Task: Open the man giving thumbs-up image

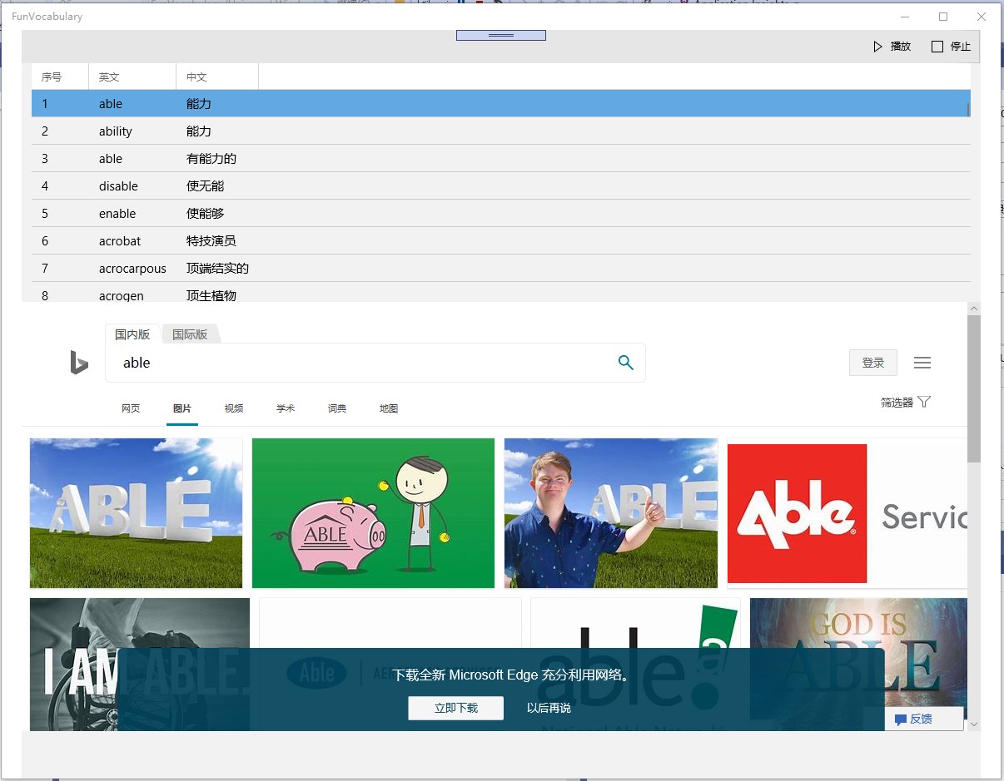Action: (611, 513)
